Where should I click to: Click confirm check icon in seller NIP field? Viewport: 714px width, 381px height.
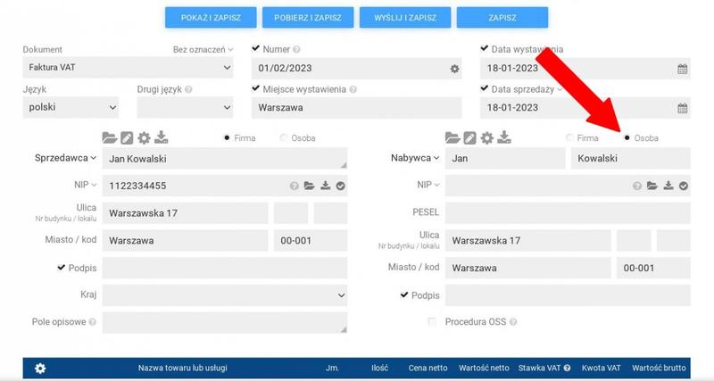coord(340,186)
